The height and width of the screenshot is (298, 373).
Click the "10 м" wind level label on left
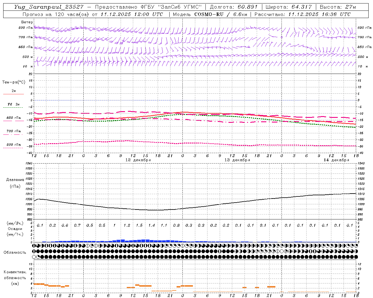(28, 66)
